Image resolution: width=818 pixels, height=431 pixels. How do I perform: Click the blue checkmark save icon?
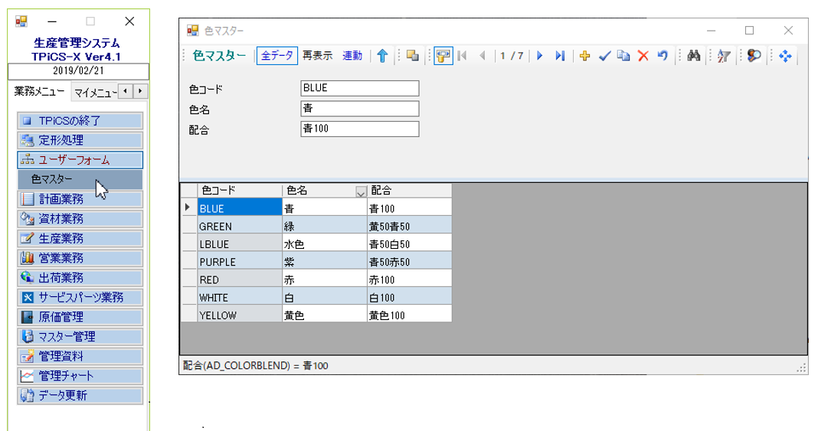click(x=604, y=56)
